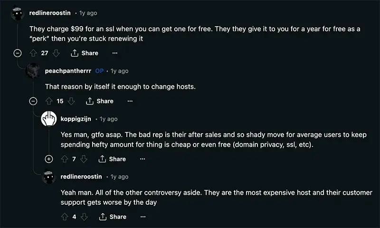Share koppigzijn's comment

(112, 159)
